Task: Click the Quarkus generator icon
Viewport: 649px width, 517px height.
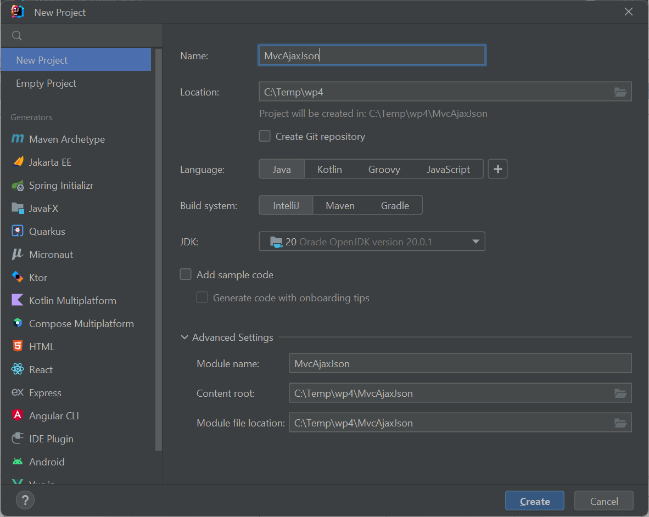Action: tap(18, 231)
